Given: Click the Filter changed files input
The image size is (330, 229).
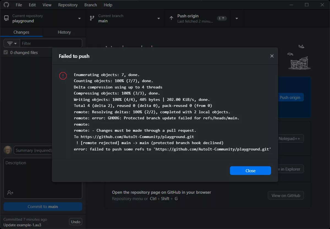Looking at the screenshot, I should tap(51, 44).
